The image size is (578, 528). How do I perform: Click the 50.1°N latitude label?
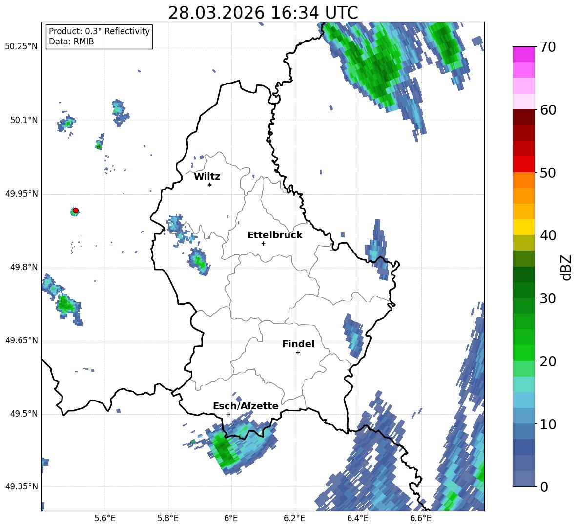click(24, 120)
